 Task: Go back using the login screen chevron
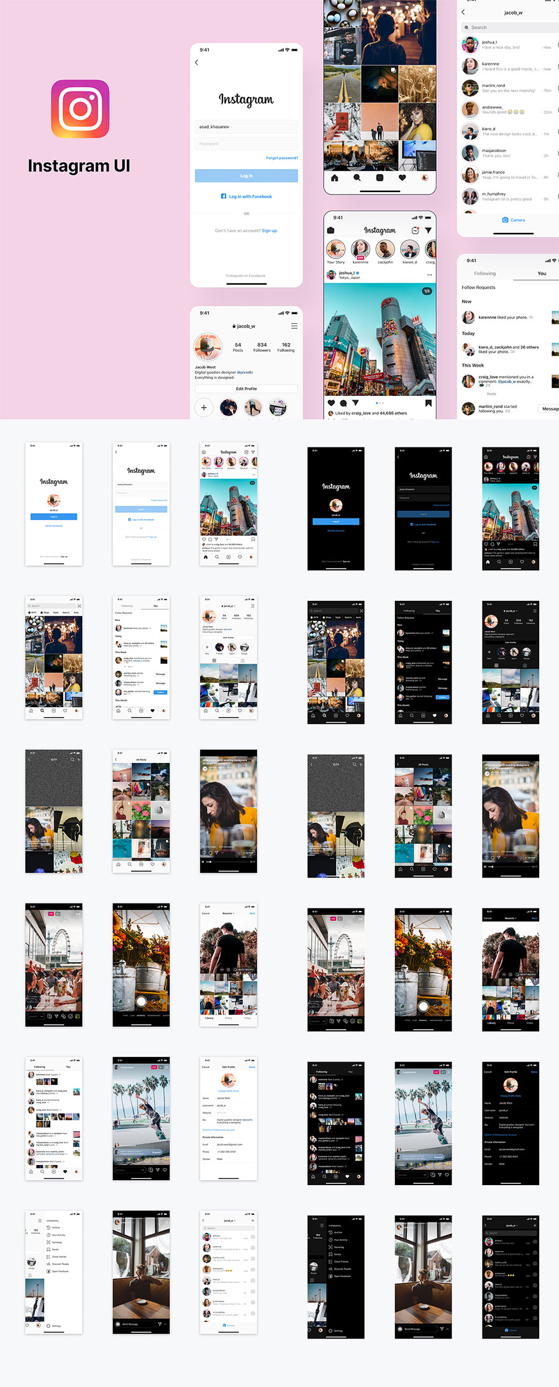[197, 63]
